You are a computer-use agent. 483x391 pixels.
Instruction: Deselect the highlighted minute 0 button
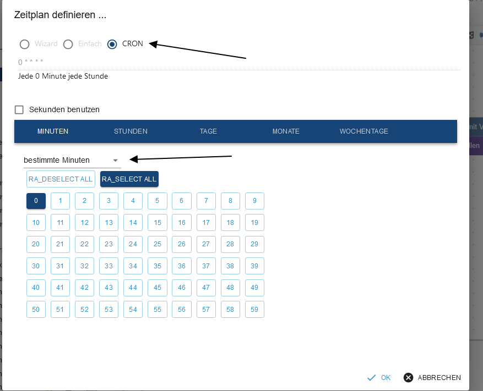tap(36, 201)
